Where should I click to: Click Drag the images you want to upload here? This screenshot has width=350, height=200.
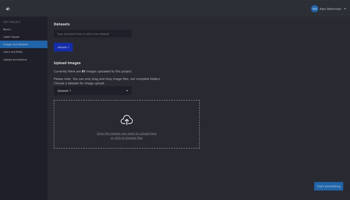(x=127, y=133)
